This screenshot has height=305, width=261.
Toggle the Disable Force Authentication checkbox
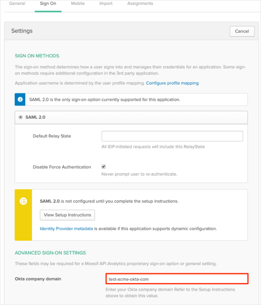click(104, 167)
